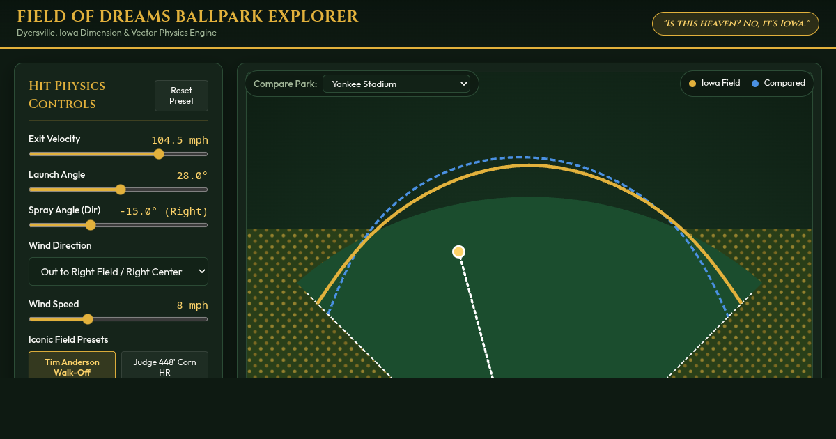Click the Dyersville, Iowa subtitle text

(116, 33)
